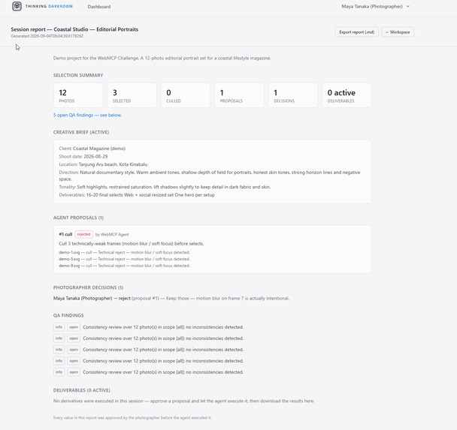Select the demo-1.svg cull row
Image resolution: width=457 pixels, height=430 pixels.
(x=125, y=252)
